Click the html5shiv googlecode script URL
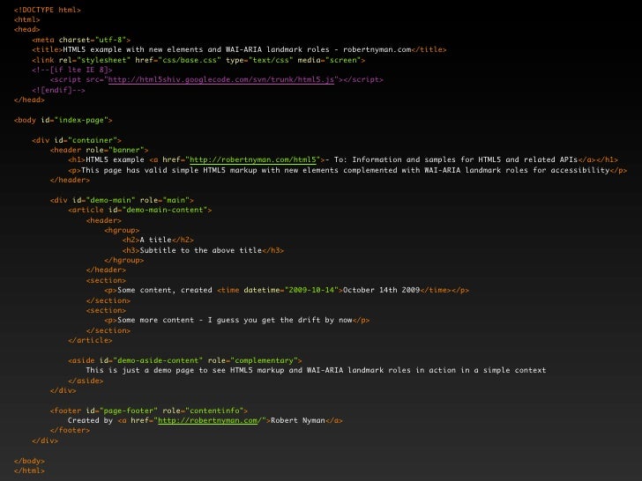 point(221,80)
